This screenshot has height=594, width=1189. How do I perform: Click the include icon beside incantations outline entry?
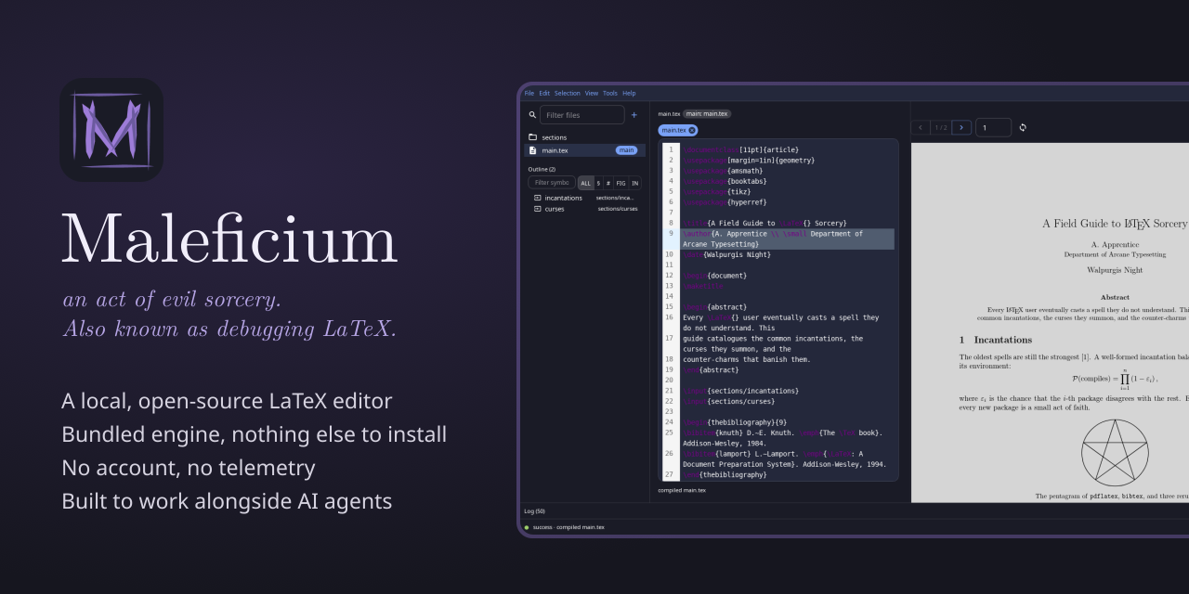[x=537, y=198]
